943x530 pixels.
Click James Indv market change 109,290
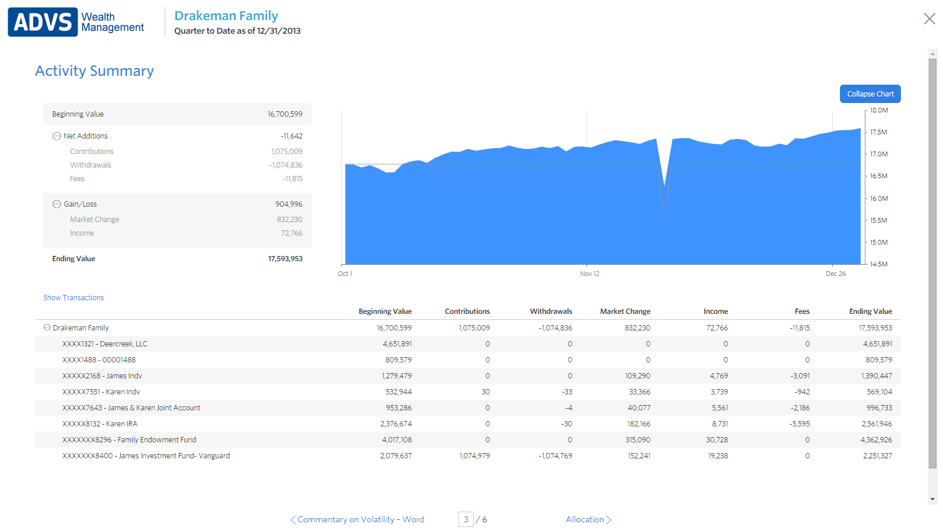pos(637,376)
